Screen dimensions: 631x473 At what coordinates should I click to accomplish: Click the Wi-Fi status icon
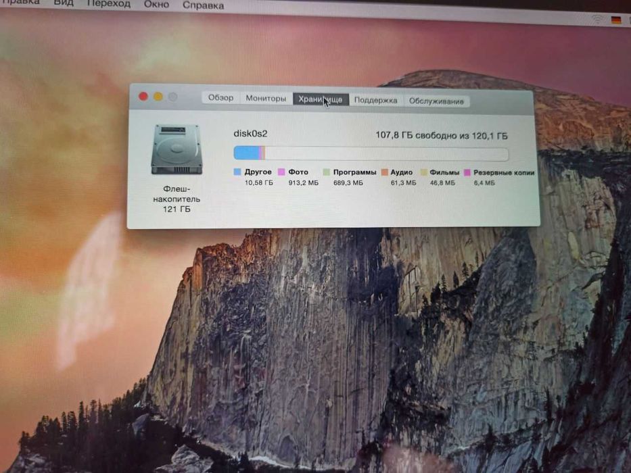pos(598,19)
